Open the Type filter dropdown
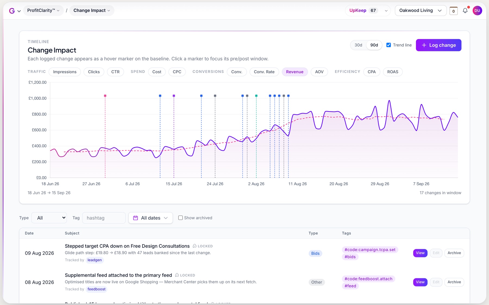The height and width of the screenshot is (305, 489). [x=49, y=218]
